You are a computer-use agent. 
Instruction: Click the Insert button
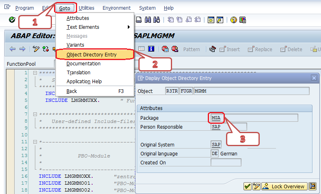[x=230, y=50]
